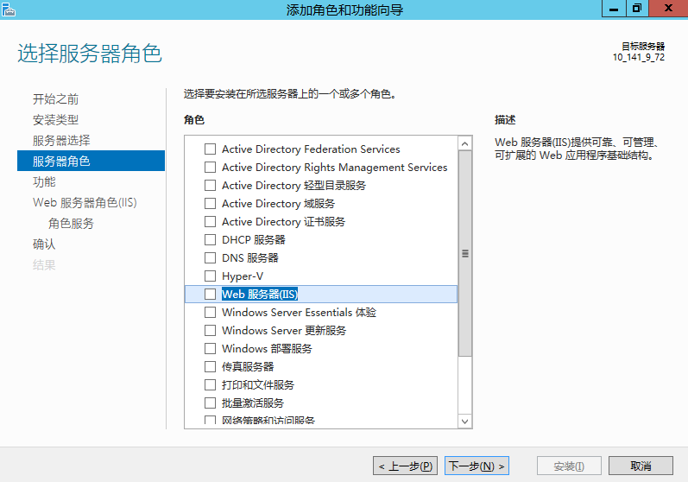
Task: Enable the DNS 服务器 role checkbox
Action: click(x=210, y=258)
